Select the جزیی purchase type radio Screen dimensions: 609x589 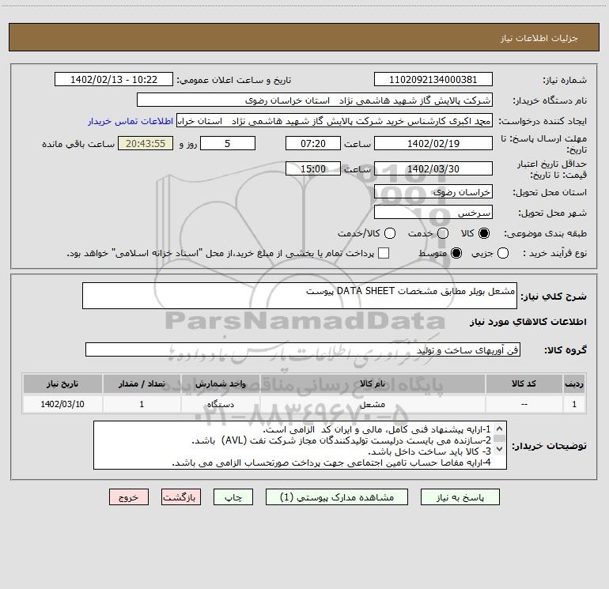pyautogui.click(x=502, y=253)
